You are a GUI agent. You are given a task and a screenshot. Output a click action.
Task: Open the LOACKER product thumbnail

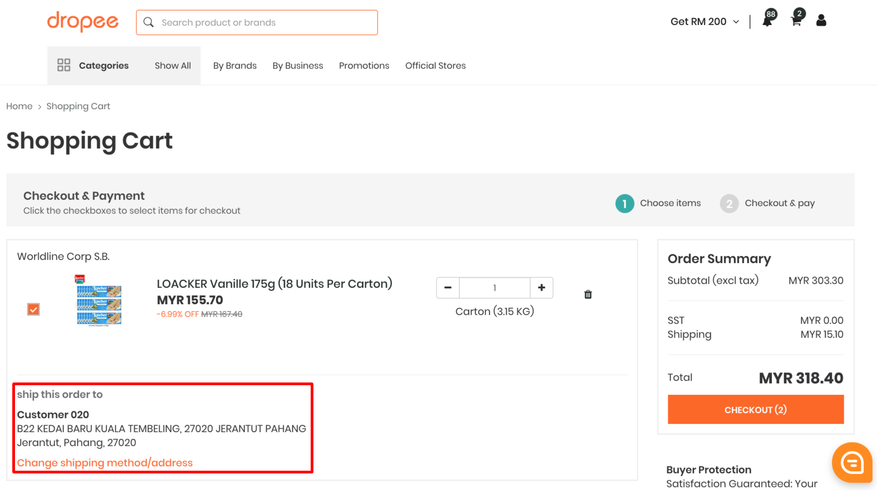pos(99,301)
